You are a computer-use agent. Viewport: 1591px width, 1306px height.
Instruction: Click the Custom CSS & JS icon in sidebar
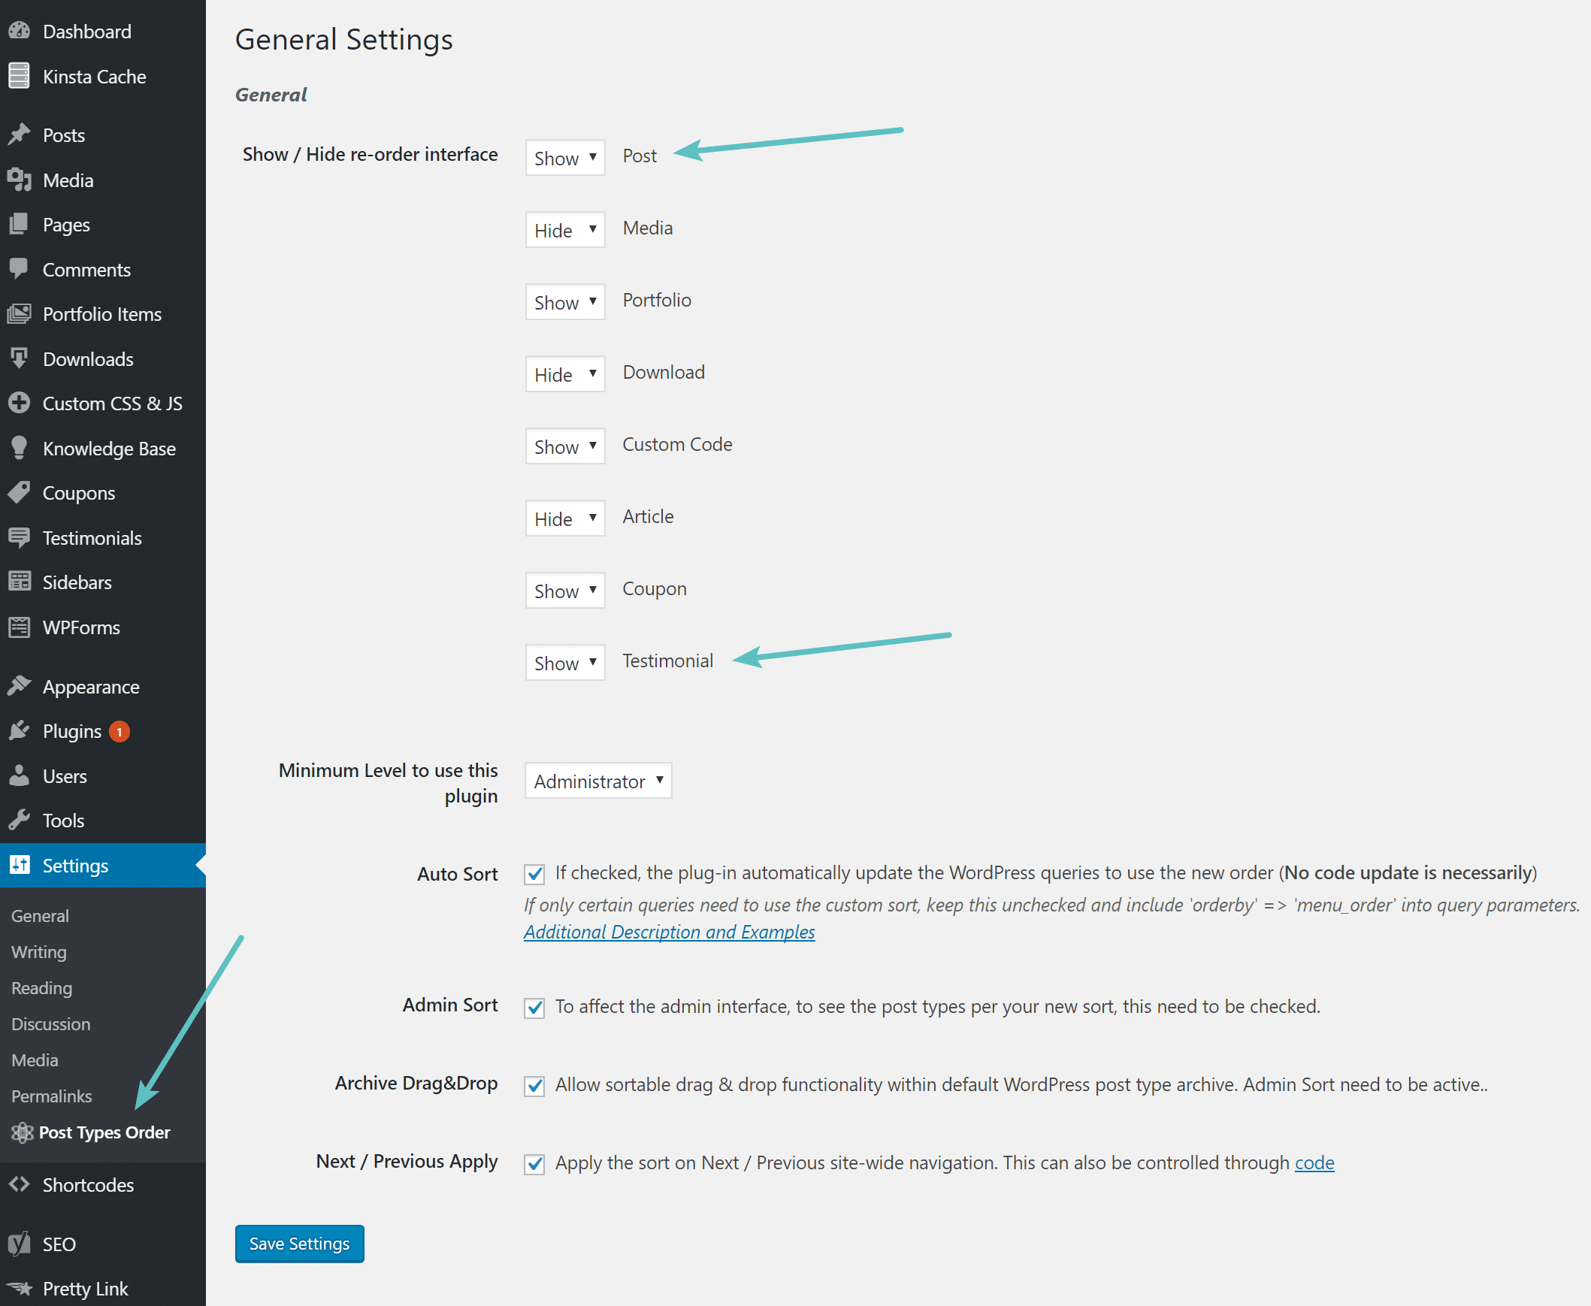21,404
